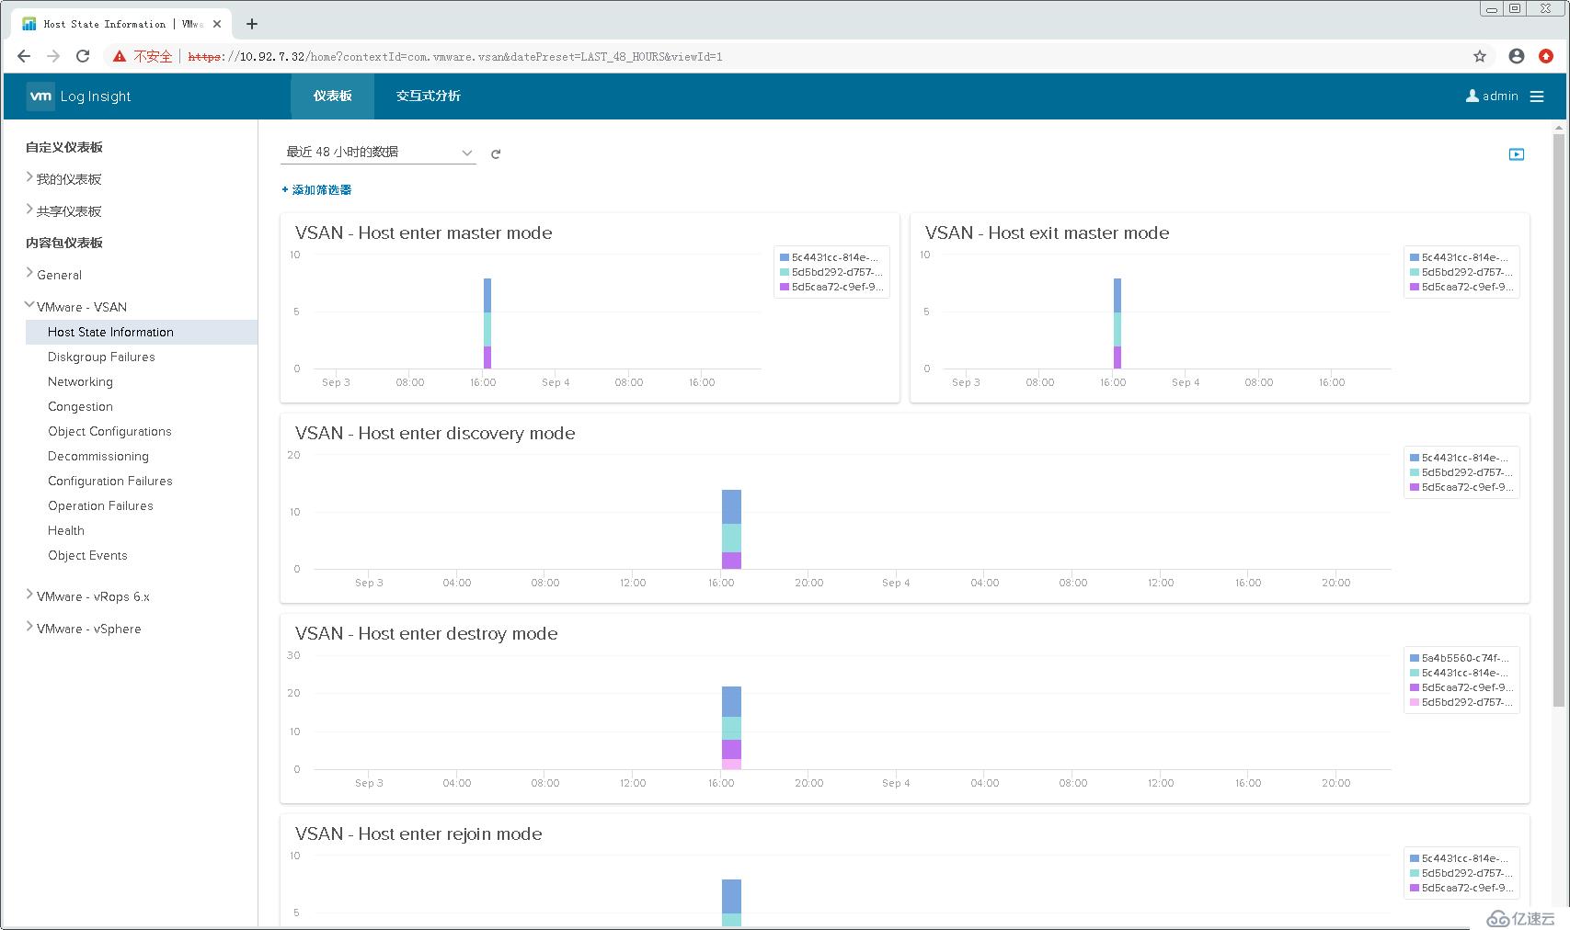This screenshot has width=1570, height=930.
Task: Open the Networking dashboard
Action: click(x=80, y=381)
